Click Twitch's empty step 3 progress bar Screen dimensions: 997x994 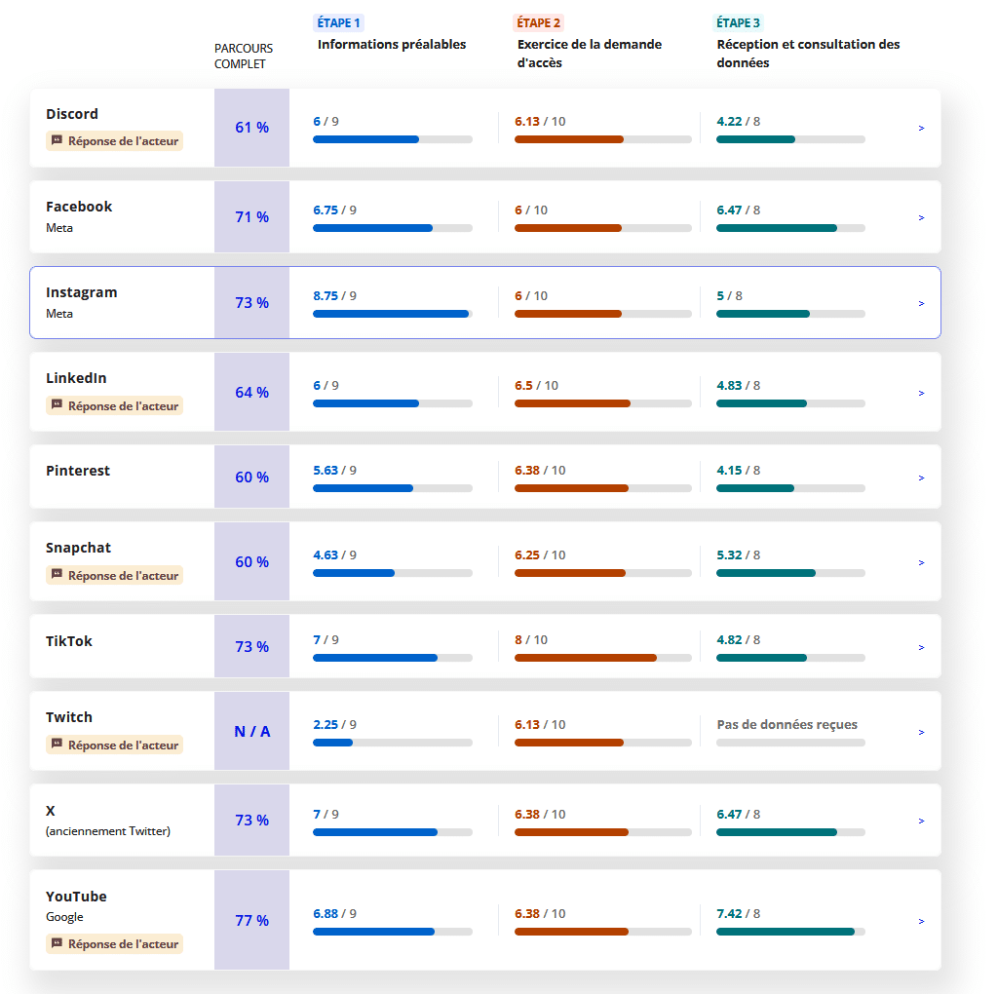[790, 743]
